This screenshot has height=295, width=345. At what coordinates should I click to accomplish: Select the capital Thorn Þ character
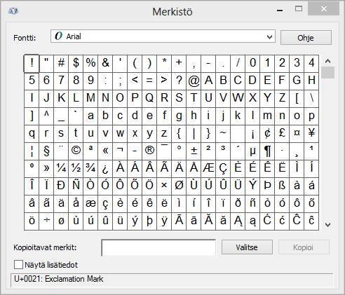pyautogui.click(x=267, y=186)
